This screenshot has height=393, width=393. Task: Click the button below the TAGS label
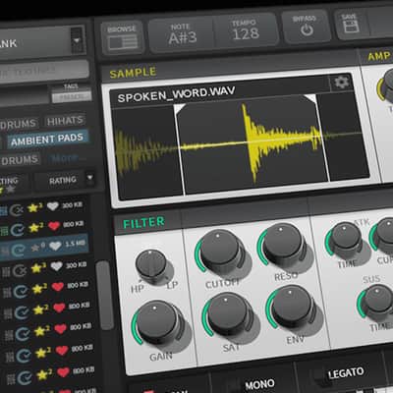coord(72,97)
